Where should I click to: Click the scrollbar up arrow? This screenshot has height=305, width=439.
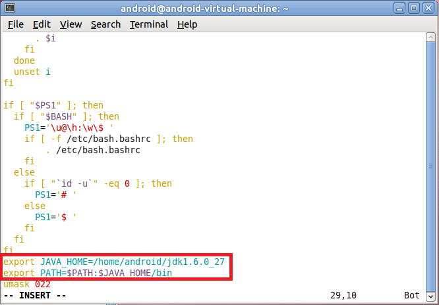point(430,37)
